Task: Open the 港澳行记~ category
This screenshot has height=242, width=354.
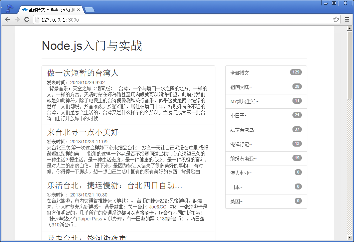Action: point(266,144)
